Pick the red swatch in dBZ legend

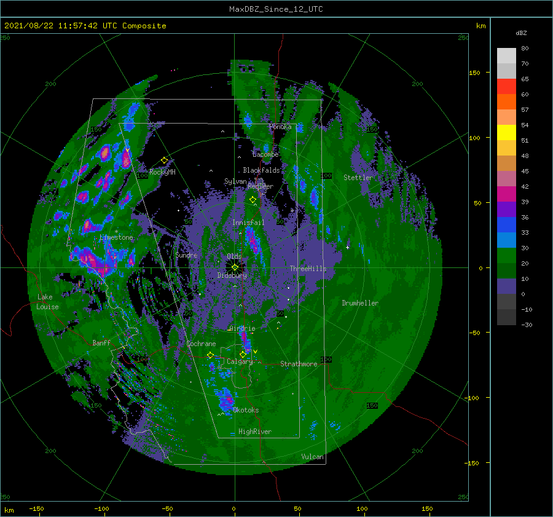pos(506,86)
